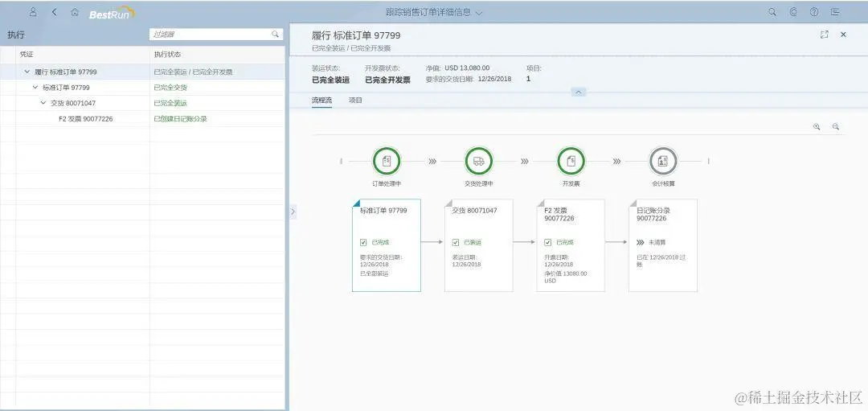Screen dimensions: 868x411
Task: Open the 交货 80071047 flow card
Action: pos(479,245)
